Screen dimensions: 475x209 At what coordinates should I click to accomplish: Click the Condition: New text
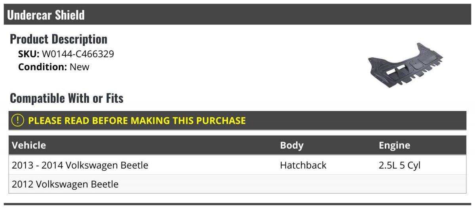(x=54, y=67)
